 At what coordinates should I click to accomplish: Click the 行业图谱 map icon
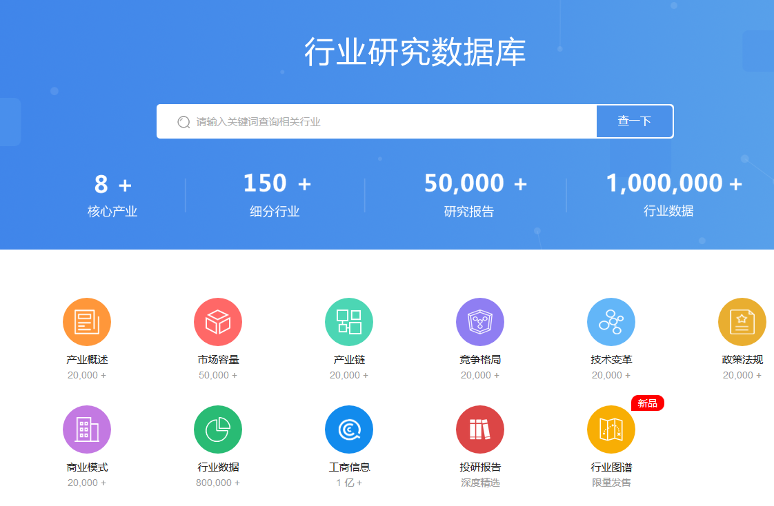(611, 429)
